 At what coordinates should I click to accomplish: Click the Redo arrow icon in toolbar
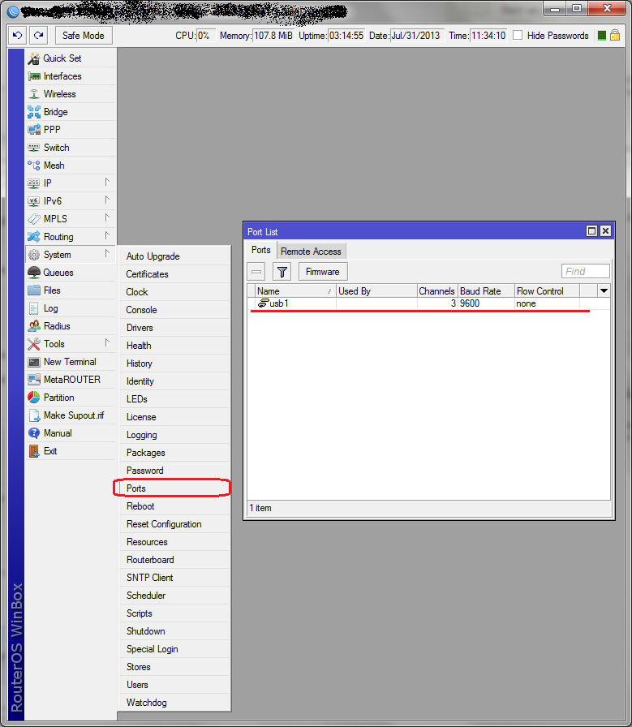38,35
